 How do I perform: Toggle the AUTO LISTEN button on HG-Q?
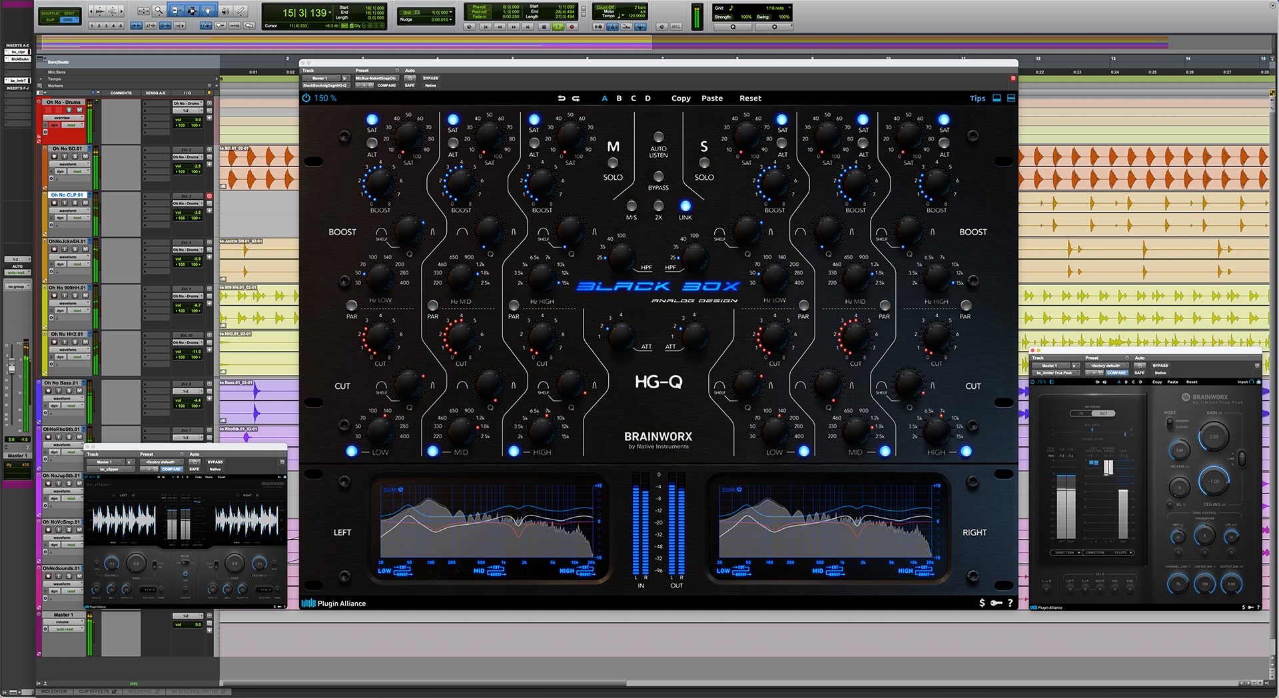[x=658, y=137]
